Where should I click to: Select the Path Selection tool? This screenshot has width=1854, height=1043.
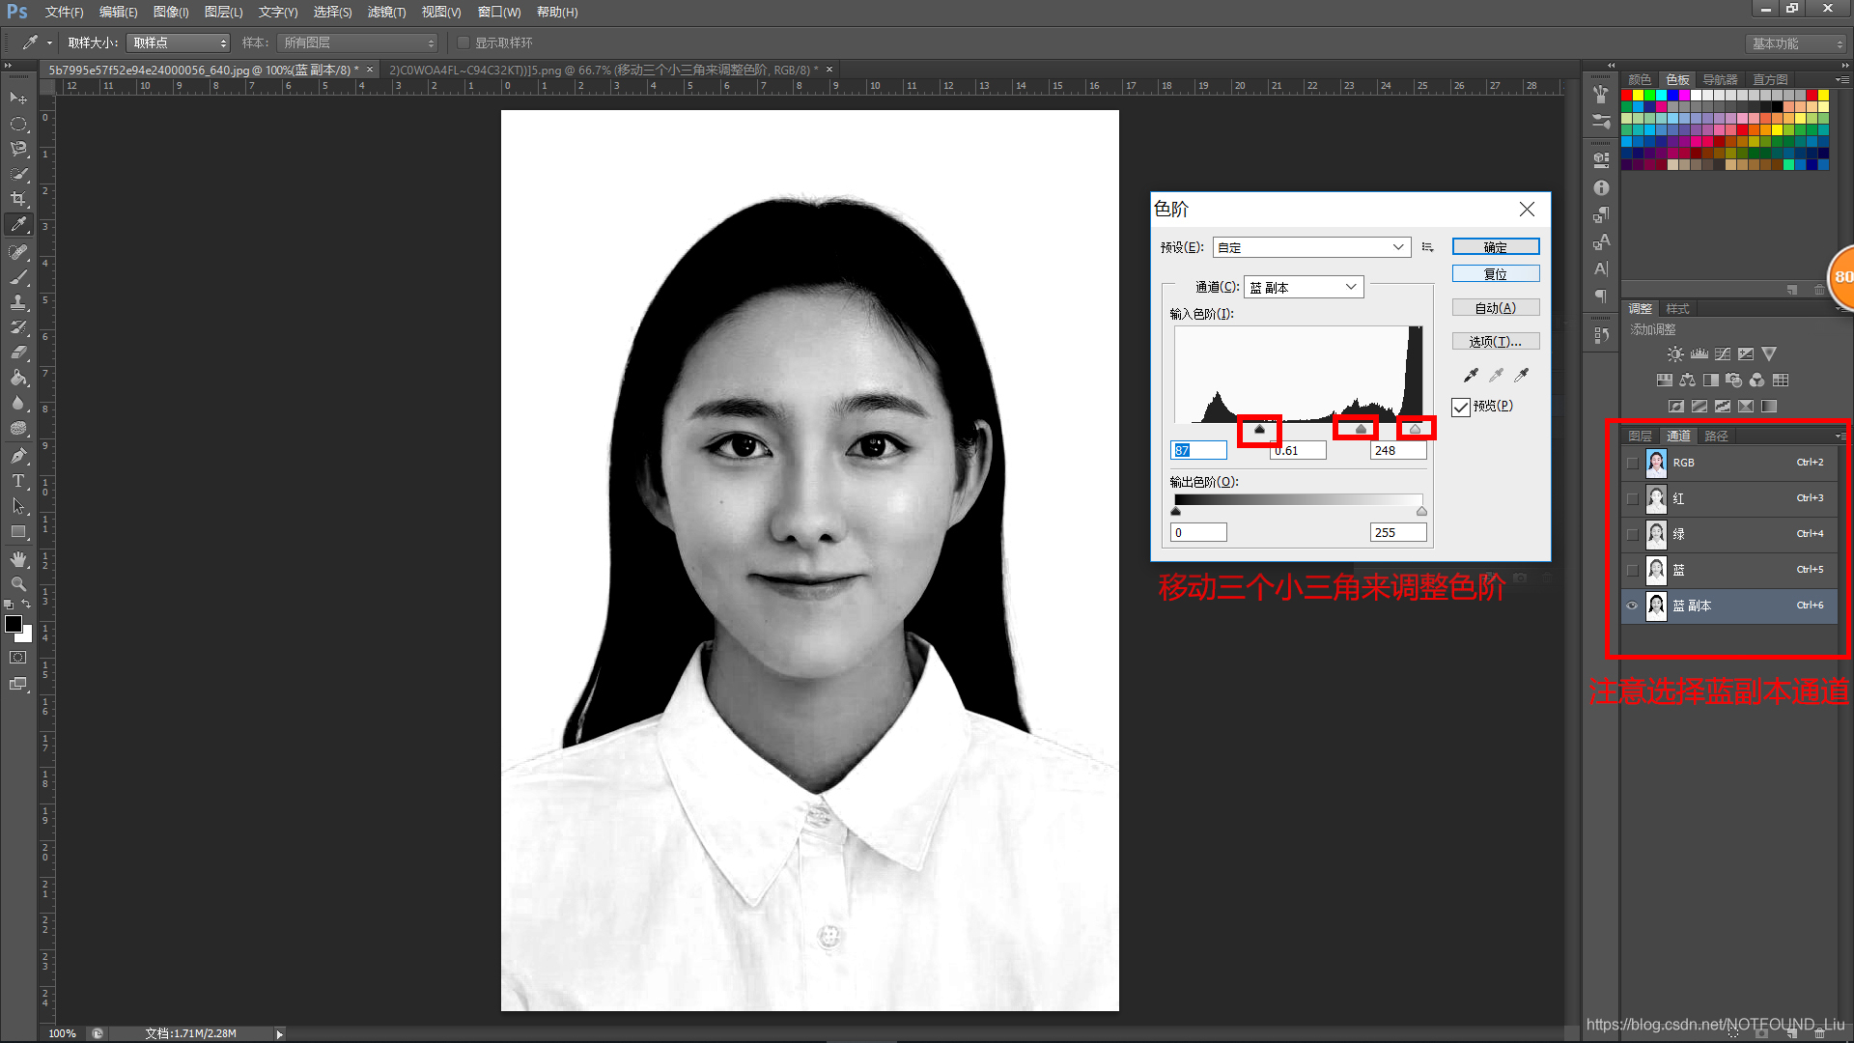(18, 505)
